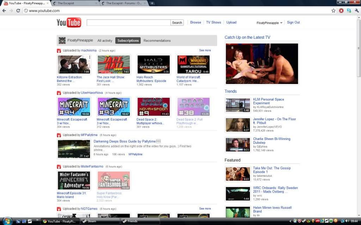Click the upload icon next to MisterFantasmo
This screenshot has height=225, width=361.
coord(59,166)
